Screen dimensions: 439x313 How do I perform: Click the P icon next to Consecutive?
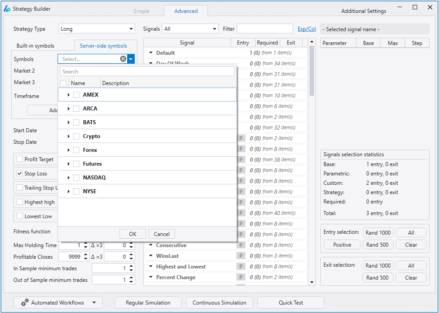(x=241, y=245)
